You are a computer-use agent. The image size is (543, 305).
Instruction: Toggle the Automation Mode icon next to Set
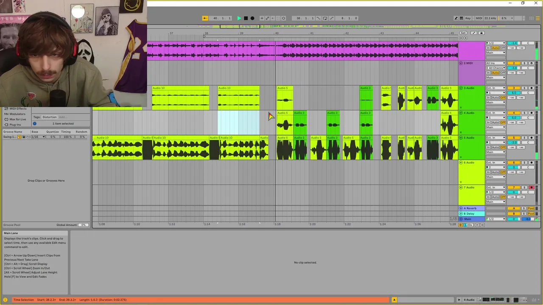474,33
